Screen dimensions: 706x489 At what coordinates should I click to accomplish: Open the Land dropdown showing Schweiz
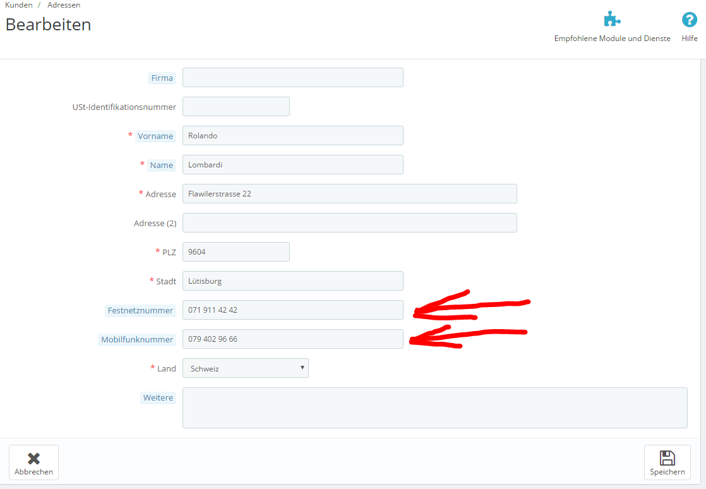click(246, 368)
